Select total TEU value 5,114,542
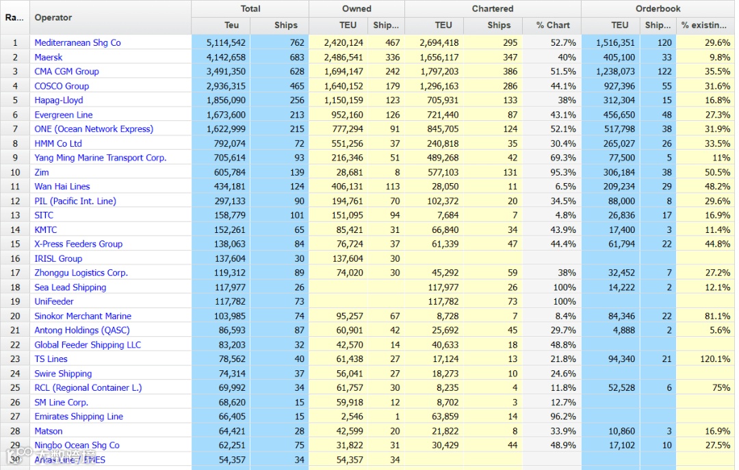This screenshot has width=739, height=470. point(226,43)
